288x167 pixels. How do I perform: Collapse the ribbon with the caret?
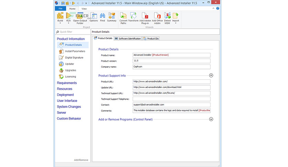(213, 8)
